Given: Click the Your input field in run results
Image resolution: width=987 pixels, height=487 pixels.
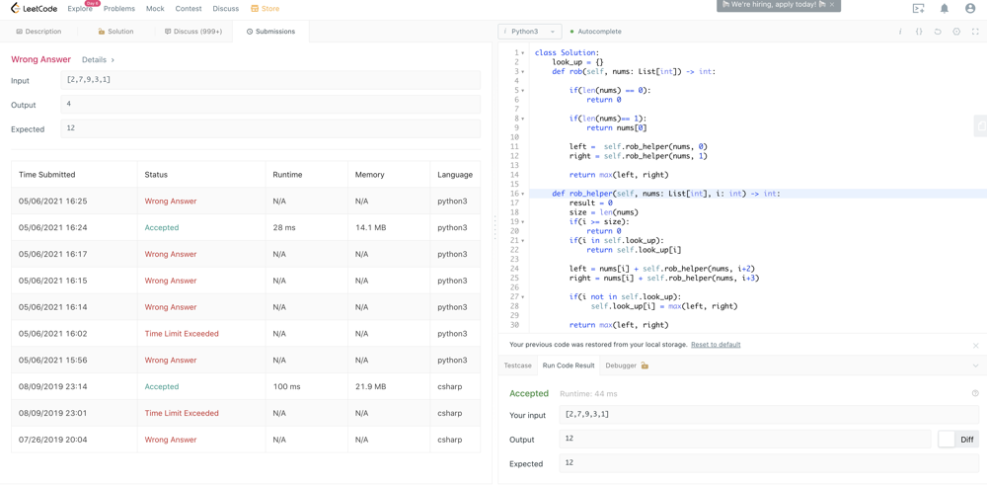Looking at the screenshot, I should 769,415.
